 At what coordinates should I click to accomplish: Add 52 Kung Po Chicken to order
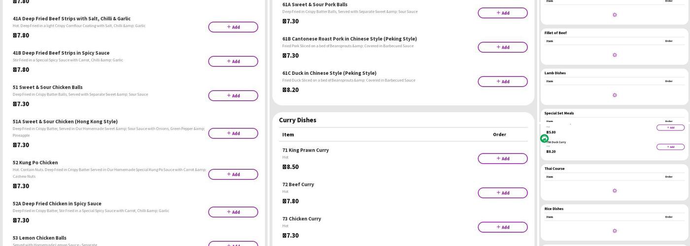click(x=233, y=174)
